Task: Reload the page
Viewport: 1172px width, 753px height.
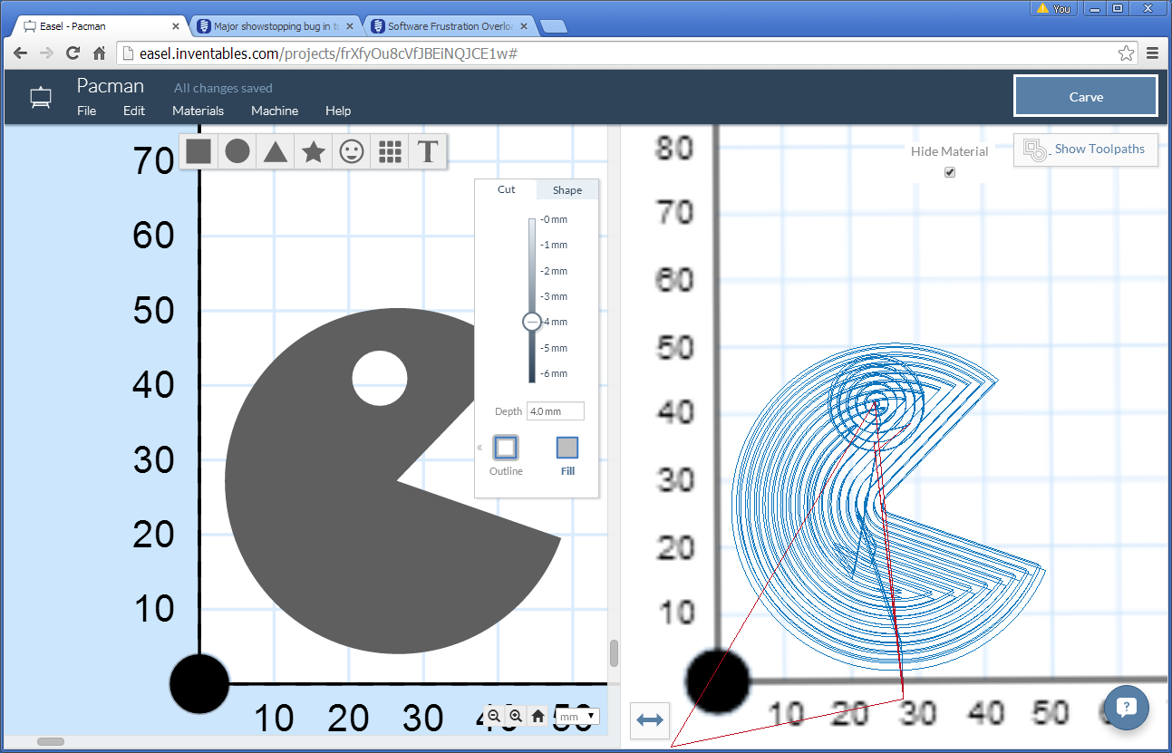Action: click(x=73, y=53)
